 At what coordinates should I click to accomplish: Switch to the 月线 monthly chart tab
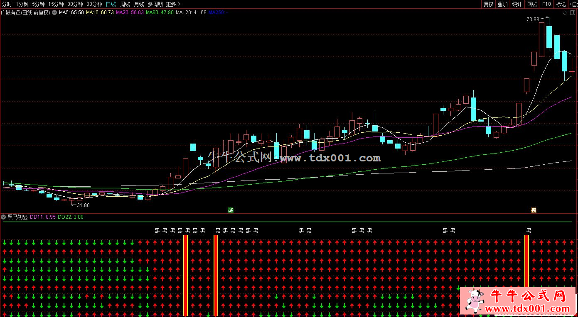tap(139, 4)
